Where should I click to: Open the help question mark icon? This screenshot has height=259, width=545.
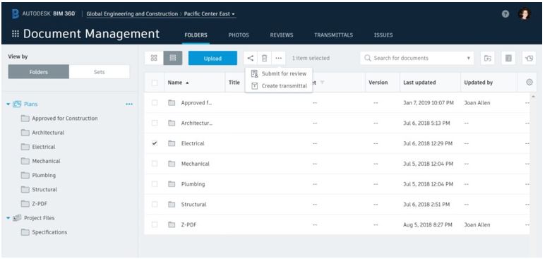tap(505, 14)
